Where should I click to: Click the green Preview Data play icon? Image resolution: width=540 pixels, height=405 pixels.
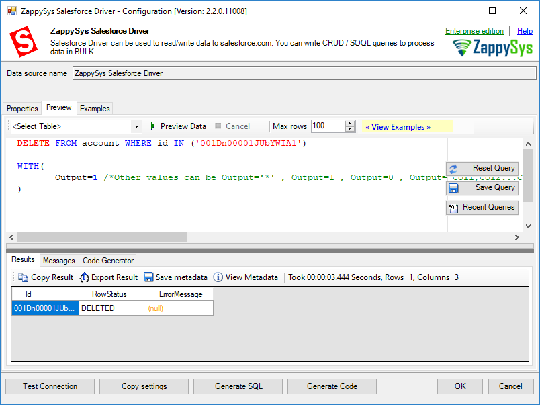[x=153, y=126]
